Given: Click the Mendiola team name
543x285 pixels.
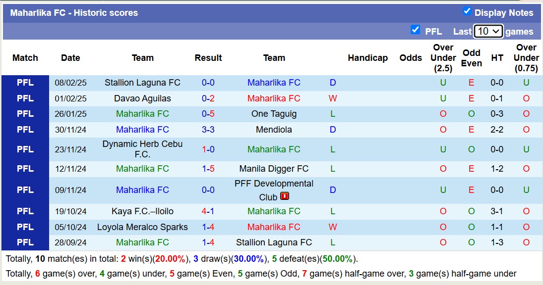Looking at the screenshot, I should (274, 129).
